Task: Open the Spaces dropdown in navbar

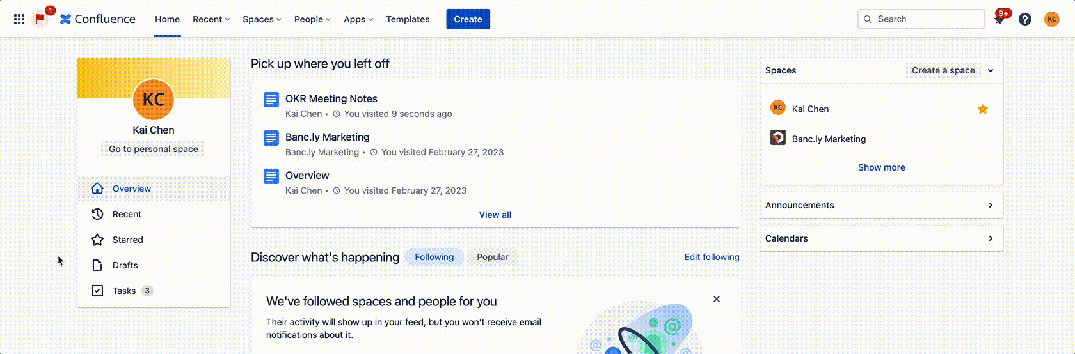Action: (262, 19)
